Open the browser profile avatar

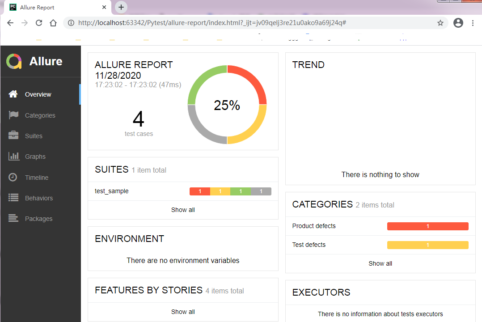(x=458, y=23)
